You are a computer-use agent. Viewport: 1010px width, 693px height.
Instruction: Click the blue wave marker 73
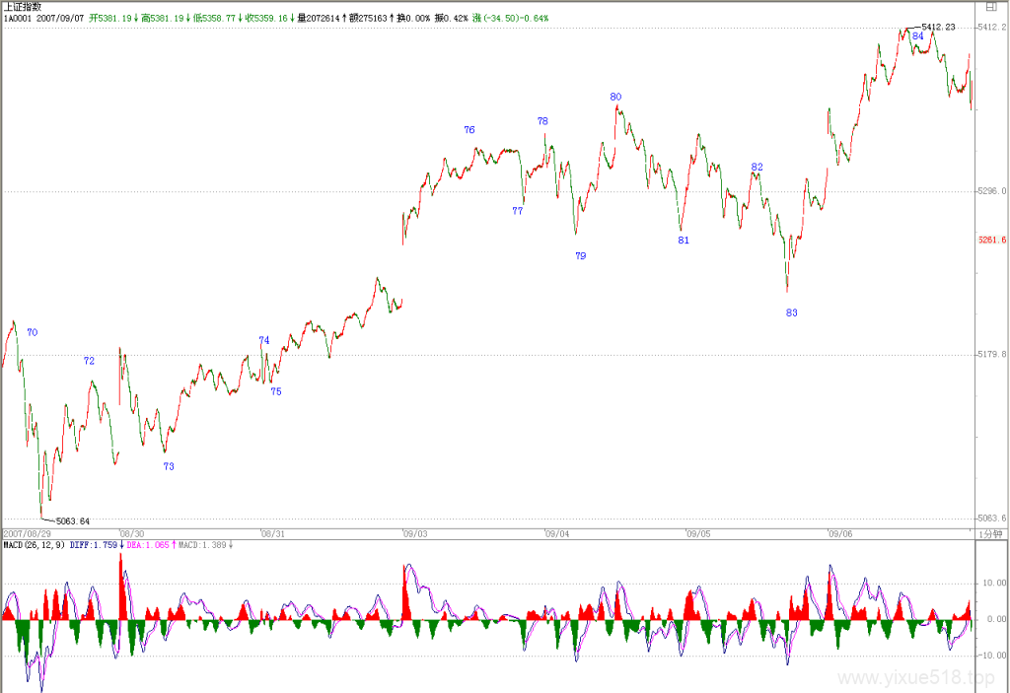pyautogui.click(x=169, y=466)
